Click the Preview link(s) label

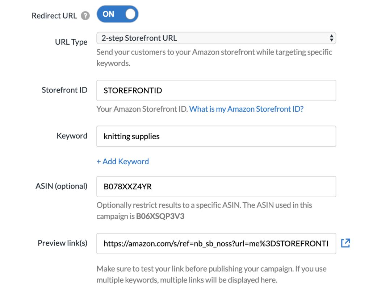[63, 243]
